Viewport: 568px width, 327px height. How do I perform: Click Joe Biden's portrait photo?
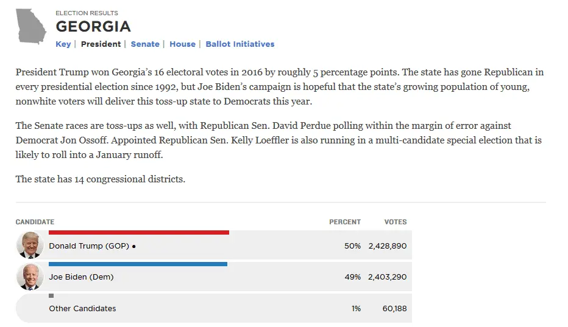coord(29,277)
